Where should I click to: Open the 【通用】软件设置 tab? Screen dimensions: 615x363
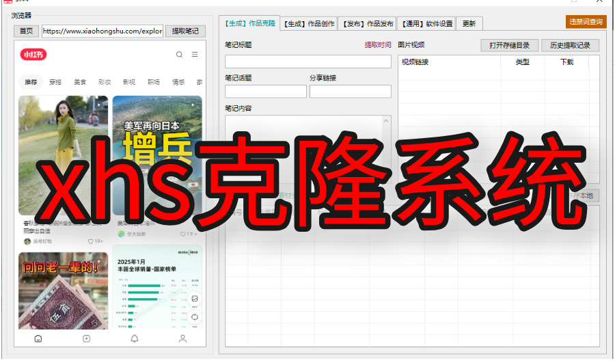[x=426, y=24]
